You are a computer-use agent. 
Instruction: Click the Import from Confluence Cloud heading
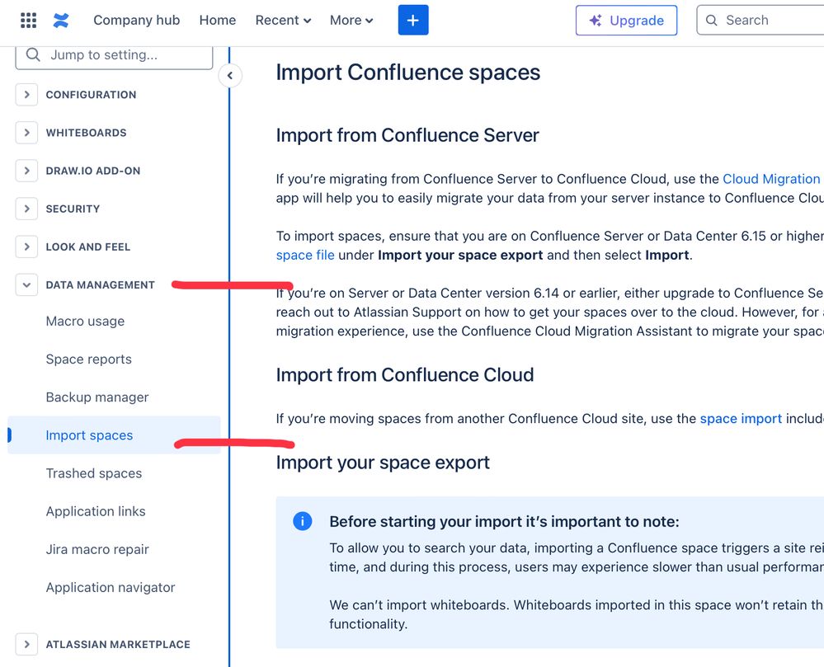pyautogui.click(x=405, y=375)
